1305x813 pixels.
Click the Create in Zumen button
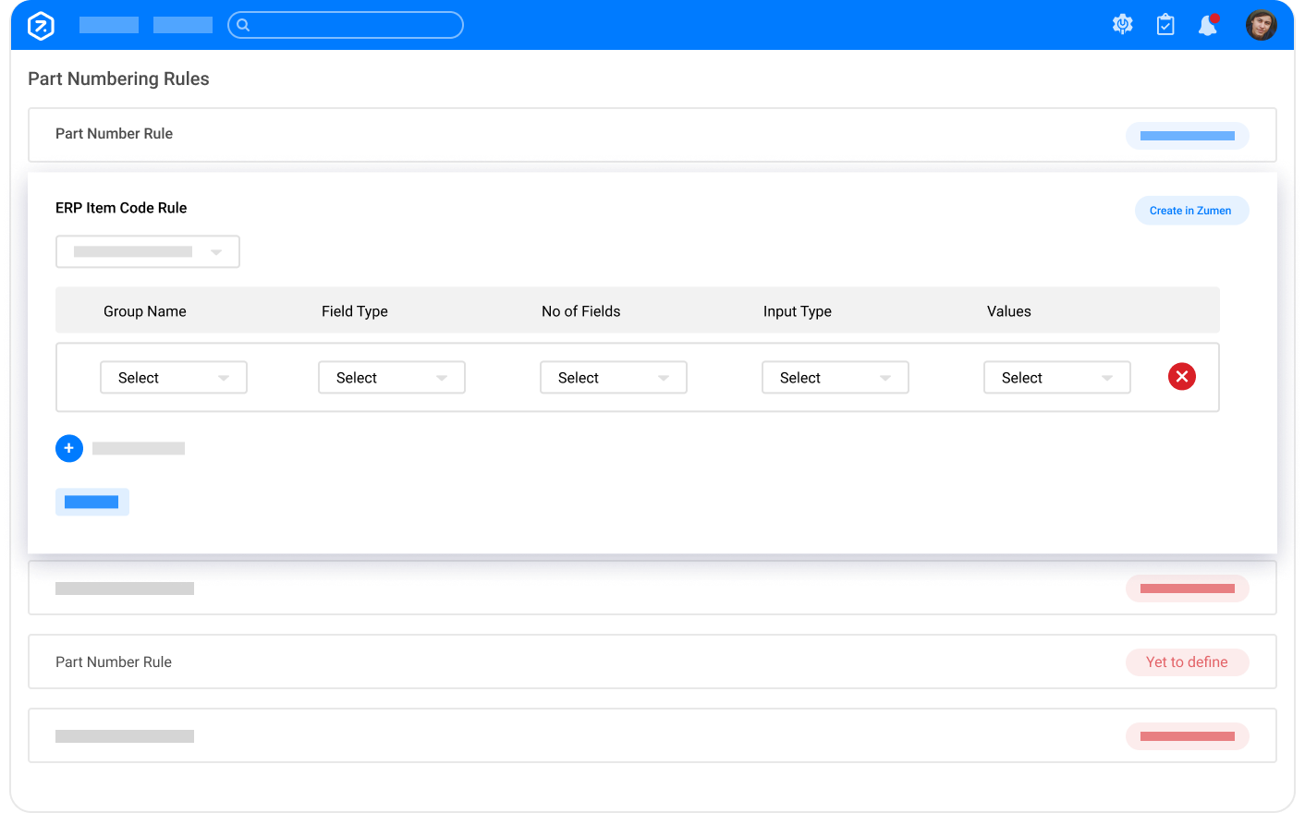click(x=1191, y=211)
